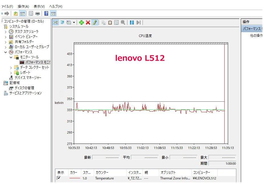This screenshot has height=184, width=264.
Task: Select サービスとアプリケーション tree node
Action: (25, 93)
